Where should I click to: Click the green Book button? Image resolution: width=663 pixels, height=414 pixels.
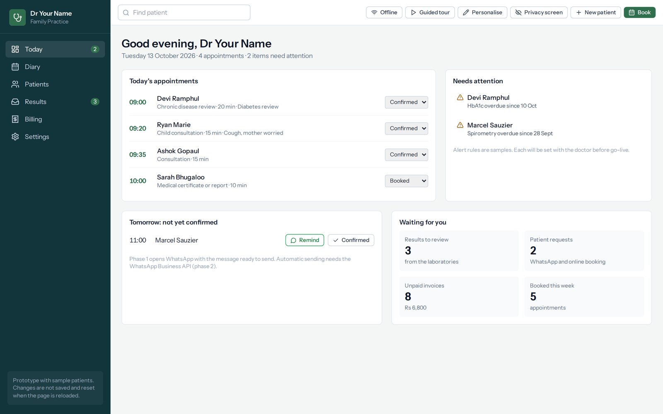coord(639,12)
